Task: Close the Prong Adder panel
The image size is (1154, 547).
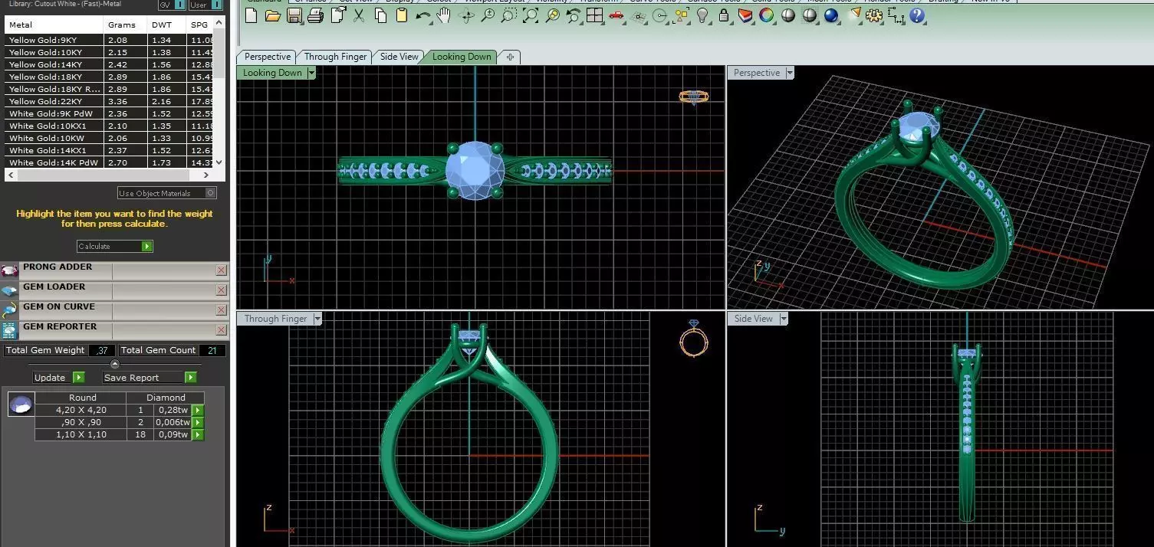Action: [x=222, y=270]
